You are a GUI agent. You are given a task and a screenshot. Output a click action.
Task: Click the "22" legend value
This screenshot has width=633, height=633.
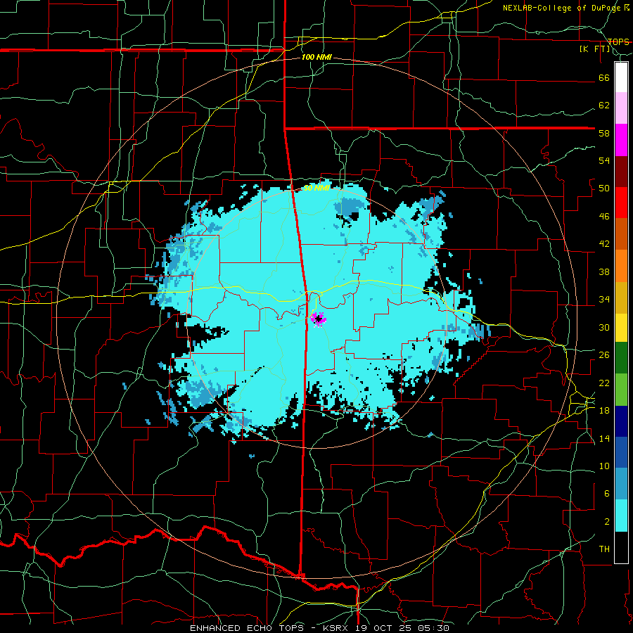(x=604, y=383)
